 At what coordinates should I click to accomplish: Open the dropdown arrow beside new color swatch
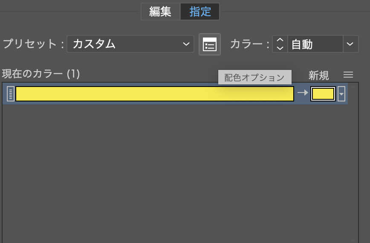(341, 94)
